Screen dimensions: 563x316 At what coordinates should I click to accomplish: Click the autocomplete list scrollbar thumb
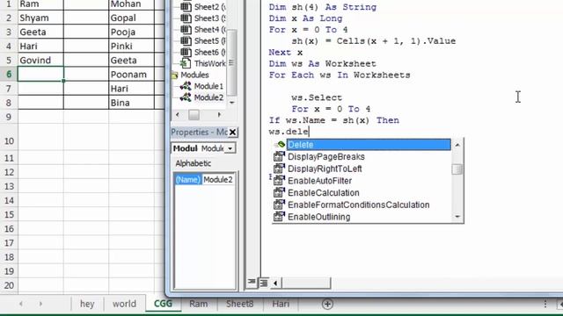tap(457, 169)
